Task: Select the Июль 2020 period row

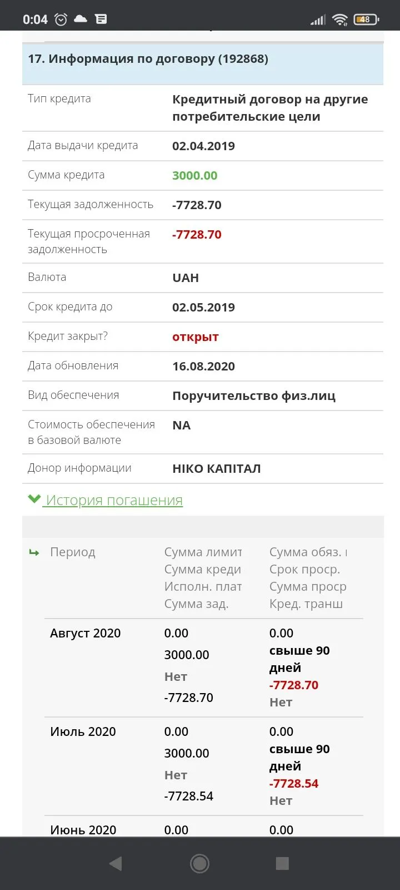Action: [x=83, y=731]
